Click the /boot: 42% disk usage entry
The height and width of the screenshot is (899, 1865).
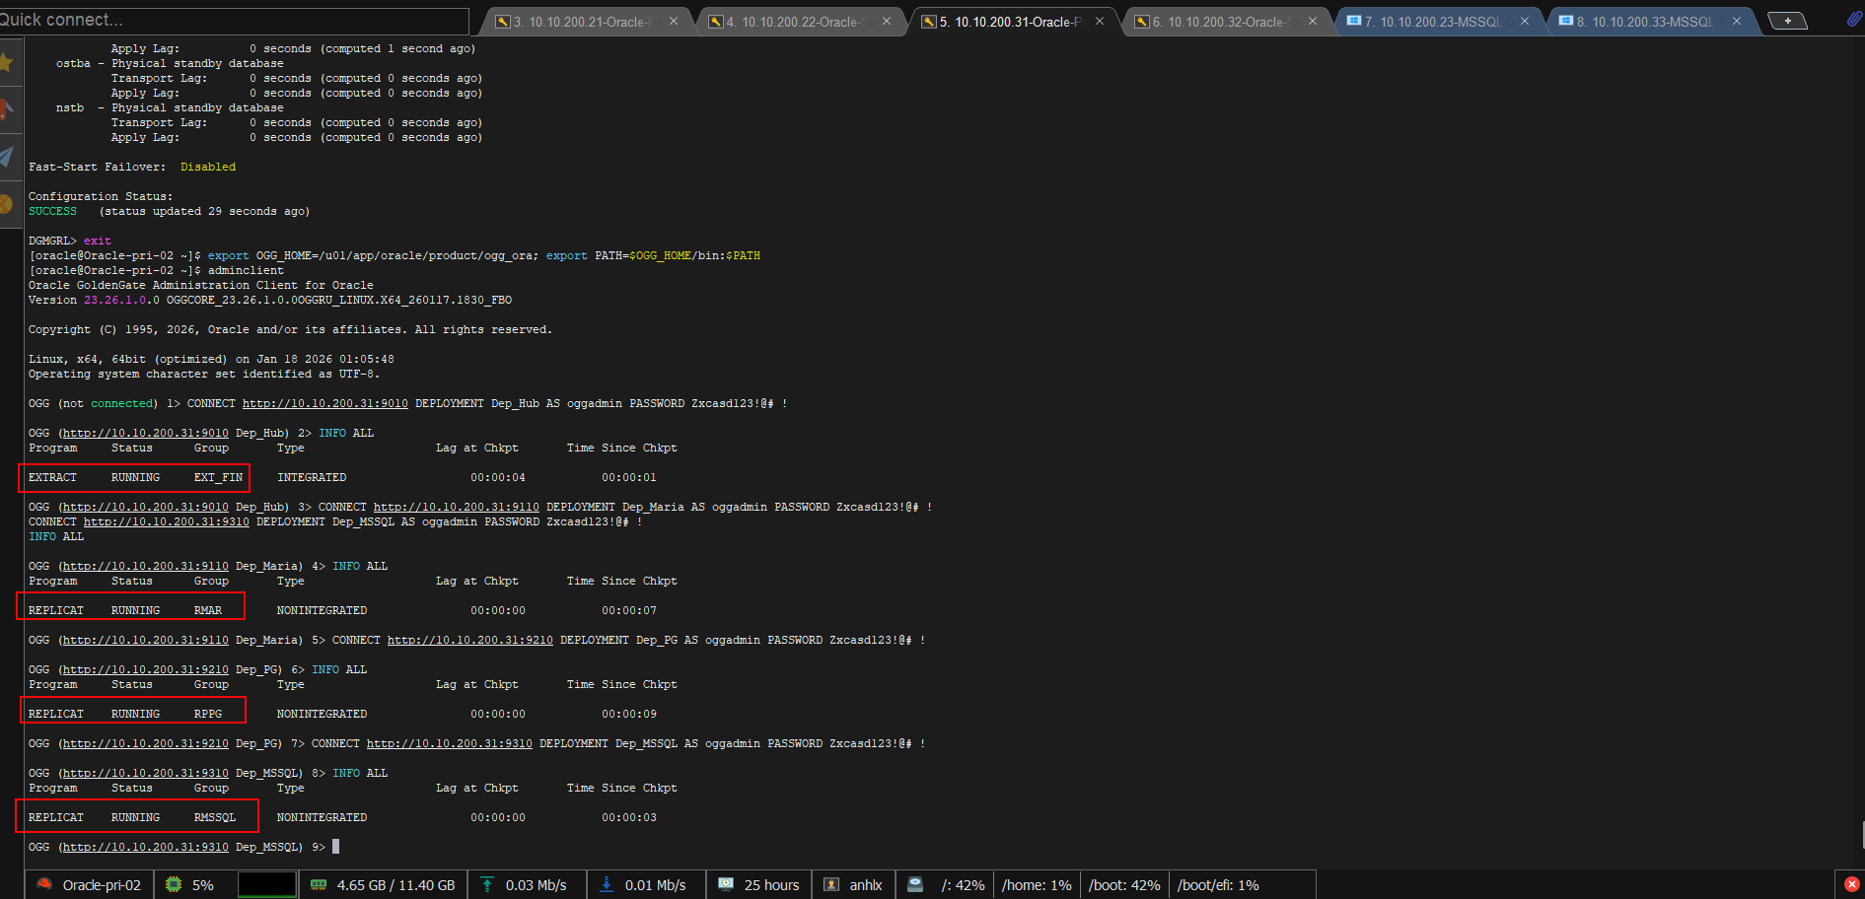1124,885
